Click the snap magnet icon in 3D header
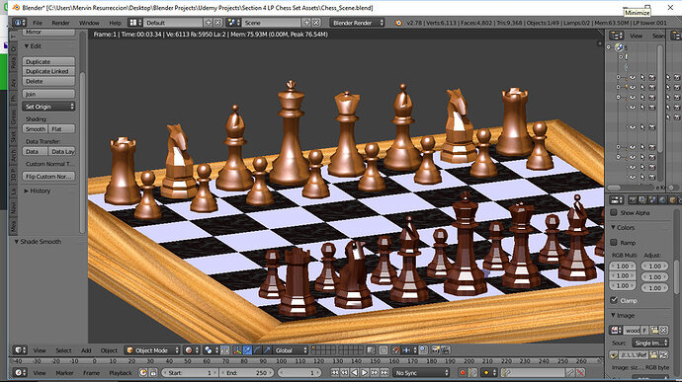 click(x=395, y=349)
